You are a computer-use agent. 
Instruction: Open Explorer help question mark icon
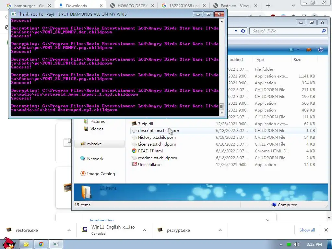pos(321,50)
